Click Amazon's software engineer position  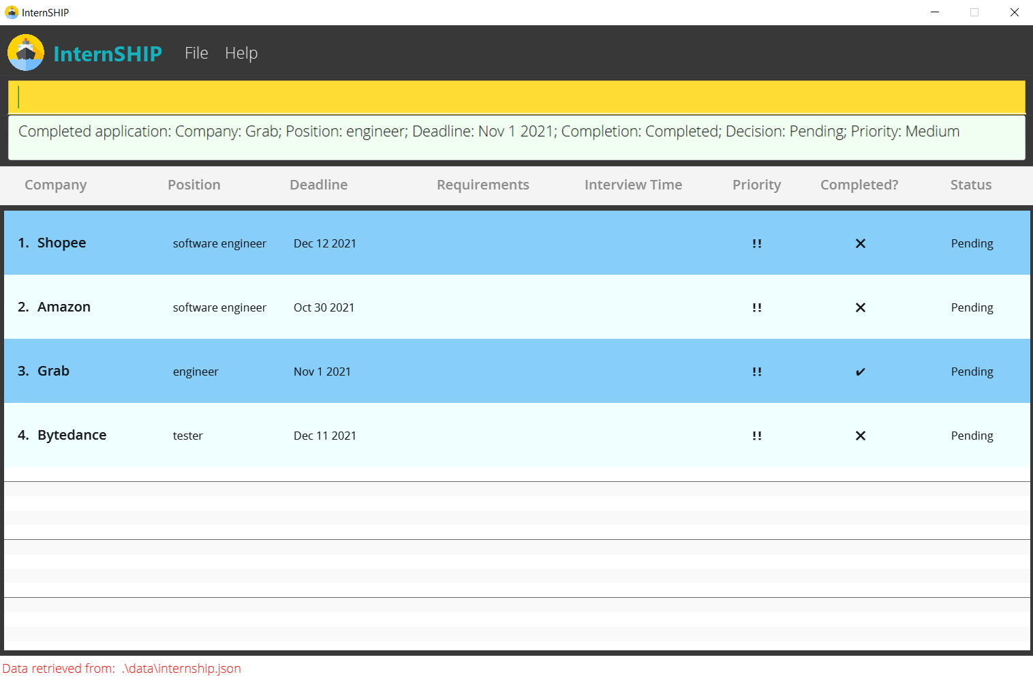(219, 307)
